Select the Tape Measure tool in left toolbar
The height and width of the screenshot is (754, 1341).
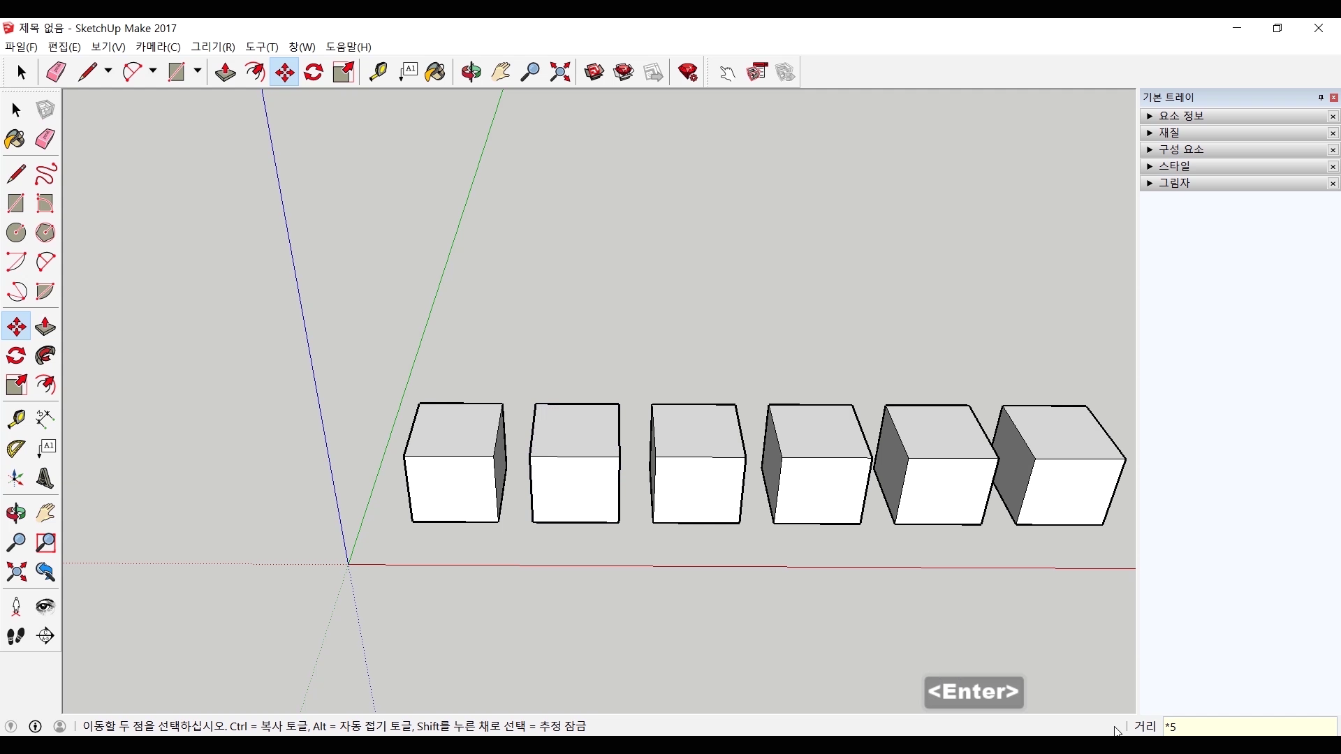(15, 418)
